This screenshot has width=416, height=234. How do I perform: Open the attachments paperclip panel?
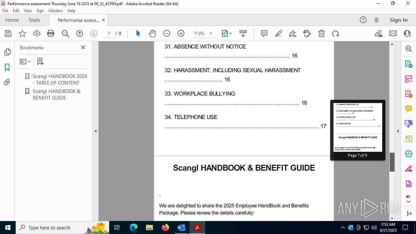coord(7,82)
